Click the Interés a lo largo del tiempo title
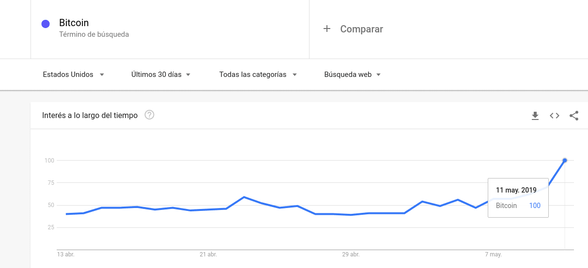588x268 pixels. click(90, 115)
